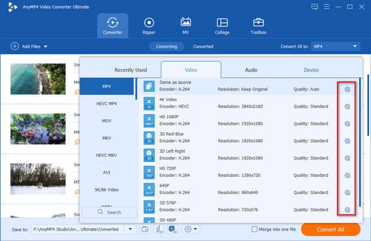Image resolution: width=371 pixels, height=241 pixels.
Task: Select 5K/8K Video in the format list
Action: (x=107, y=190)
